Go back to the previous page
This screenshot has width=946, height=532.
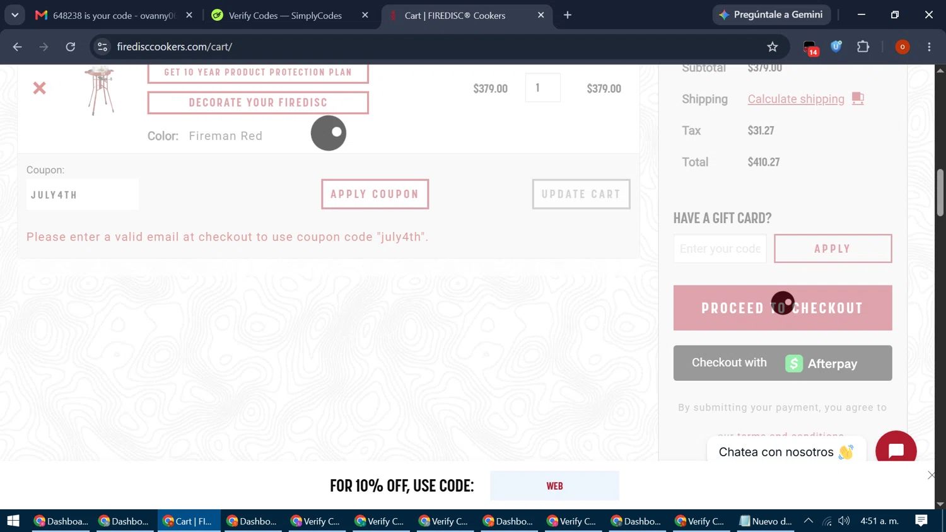coord(17,47)
